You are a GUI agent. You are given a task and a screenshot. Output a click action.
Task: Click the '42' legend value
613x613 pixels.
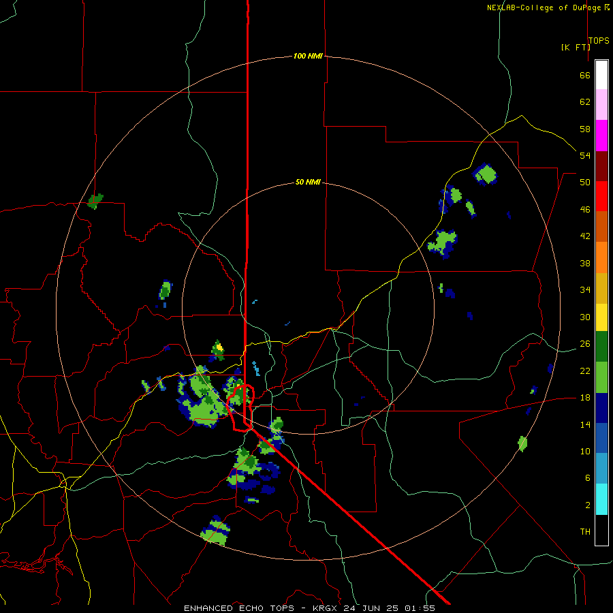(x=585, y=236)
